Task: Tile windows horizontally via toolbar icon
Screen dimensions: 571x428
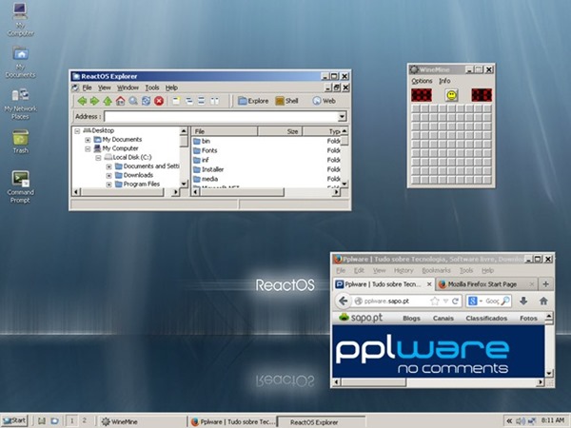Action: 202,101
